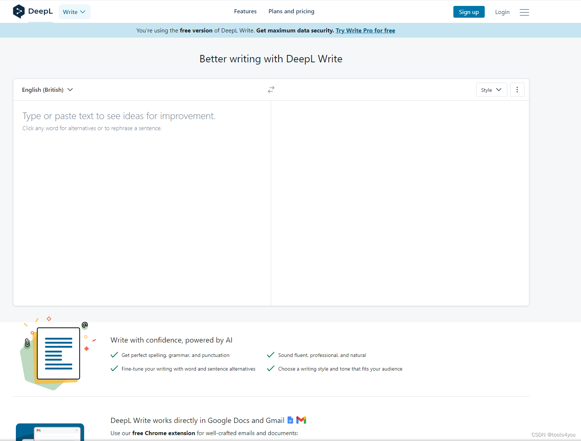Open the three-dot more options menu
The height and width of the screenshot is (441, 581).
click(517, 90)
